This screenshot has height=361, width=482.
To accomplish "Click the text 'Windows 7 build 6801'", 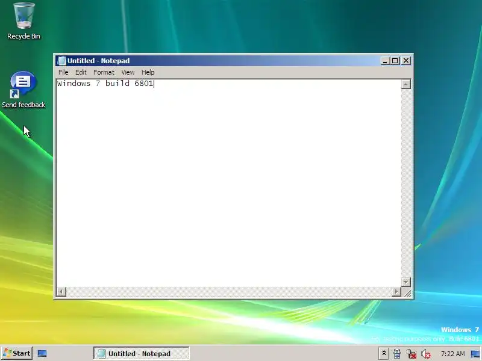I will 105,84.
